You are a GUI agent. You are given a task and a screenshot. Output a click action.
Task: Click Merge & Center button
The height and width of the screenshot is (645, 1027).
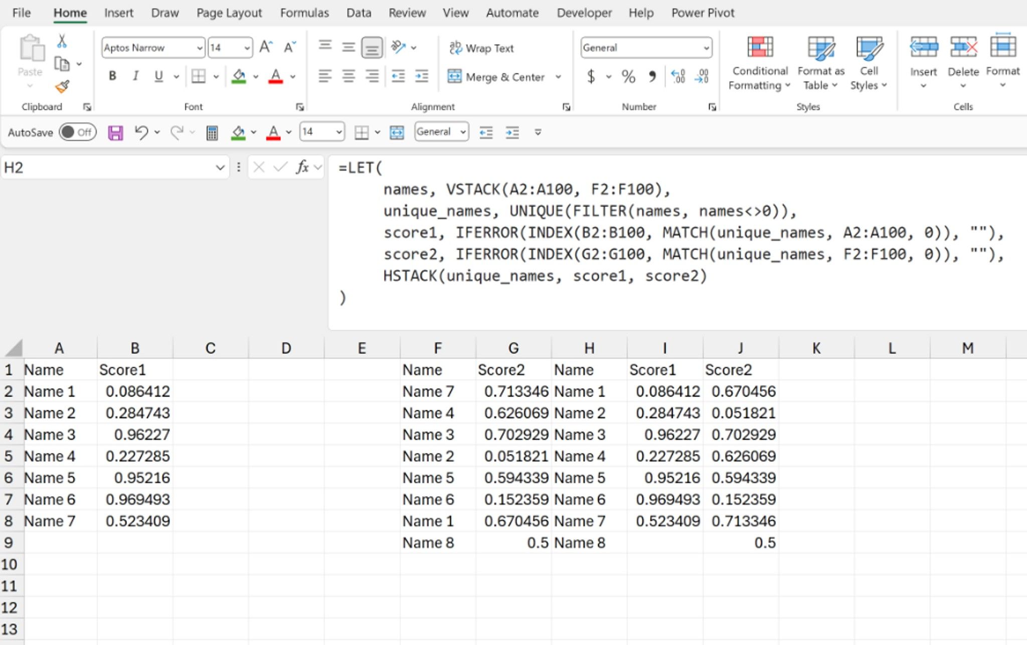pos(496,77)
